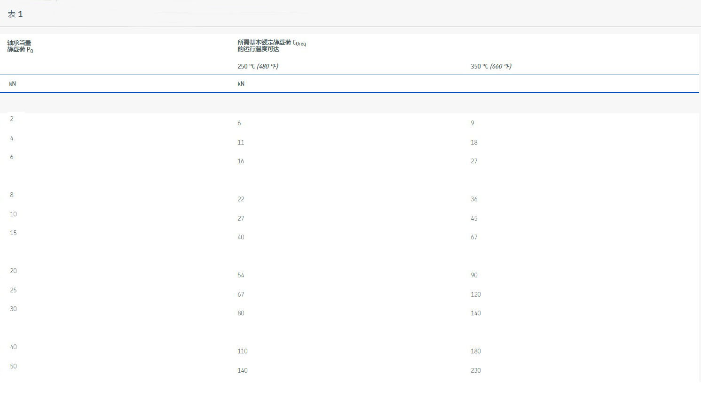The height and width of the screenshot is (405, 701).
Task: Click the 250 °C value "27" in the P0 10 row
Action: [241, 218]
